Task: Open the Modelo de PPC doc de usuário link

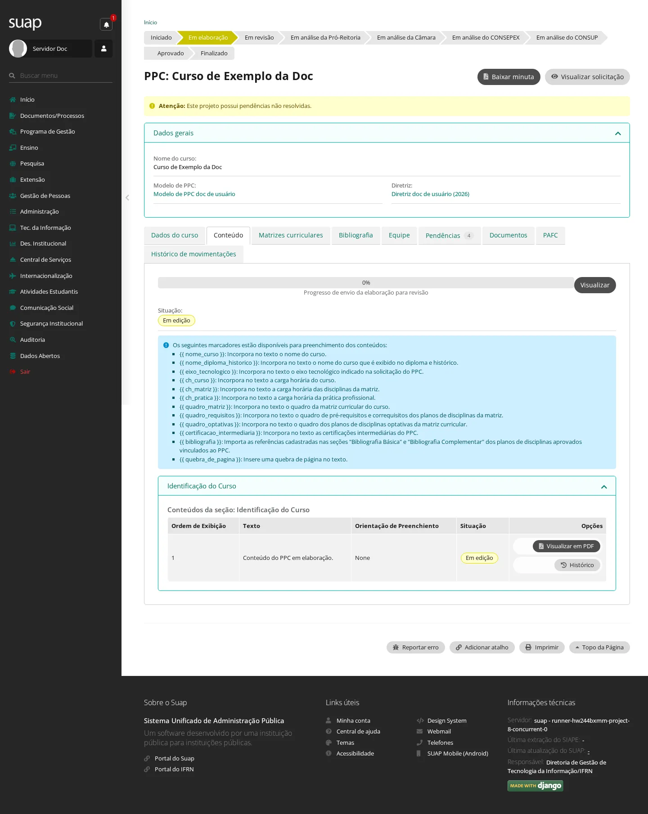Action: tap(194, 194)
